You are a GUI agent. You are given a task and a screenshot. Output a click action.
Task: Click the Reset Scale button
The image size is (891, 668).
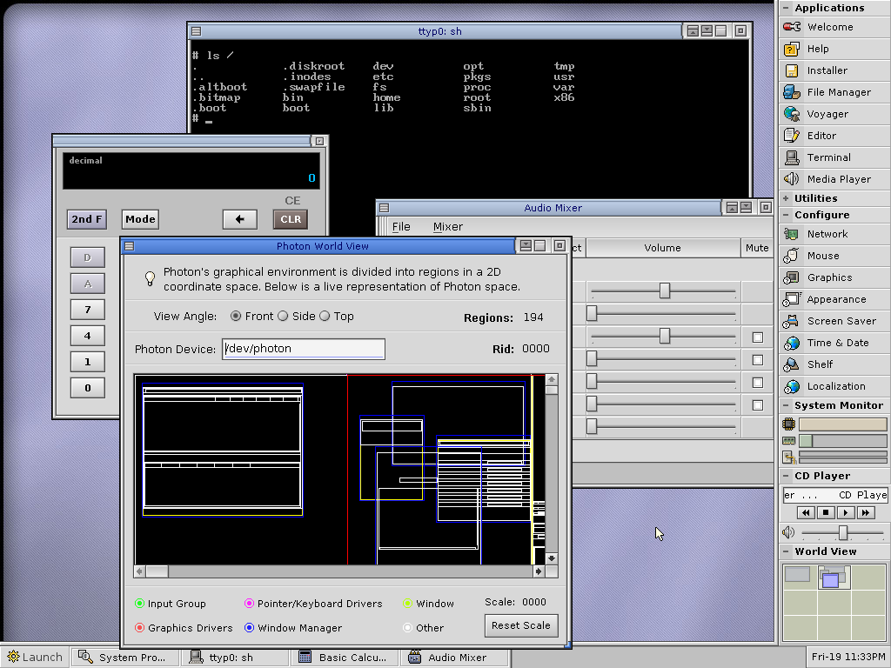click(x=520, y=625)
